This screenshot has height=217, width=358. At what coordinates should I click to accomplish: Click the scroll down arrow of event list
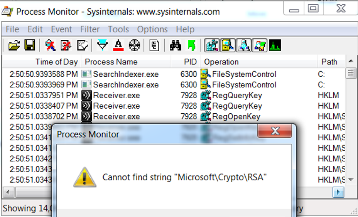351,180
